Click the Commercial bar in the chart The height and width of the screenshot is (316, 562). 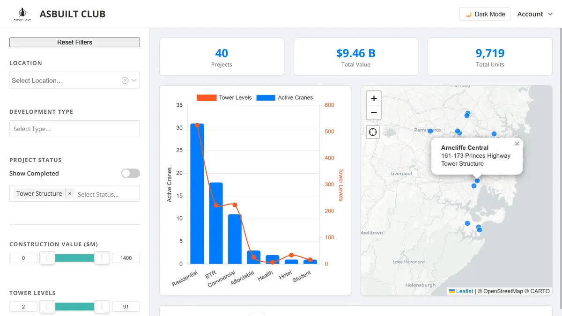(x=235, y=239)
